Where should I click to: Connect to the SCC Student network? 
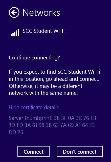(x=33, y=152)
